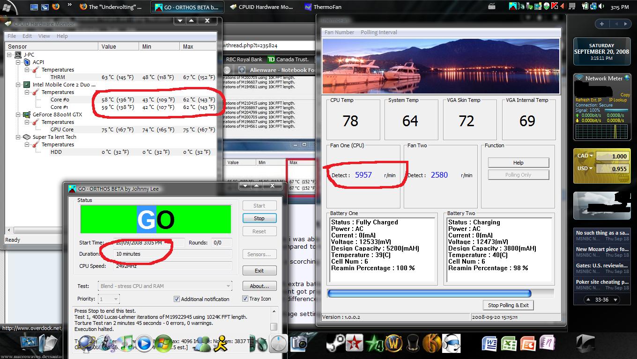Open the top hat icon in the dock
The height and width of the screenshot is (359, 637).
(x=413, y=344)
